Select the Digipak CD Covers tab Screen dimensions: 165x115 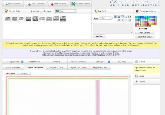pyautogui.click(x=35, y=67)
